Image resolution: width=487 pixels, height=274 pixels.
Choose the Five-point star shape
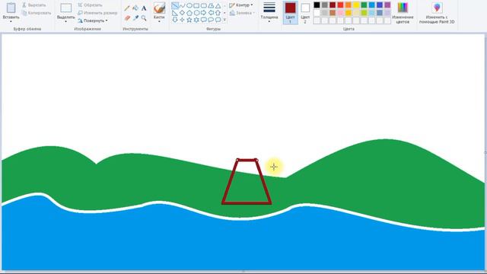189,20
